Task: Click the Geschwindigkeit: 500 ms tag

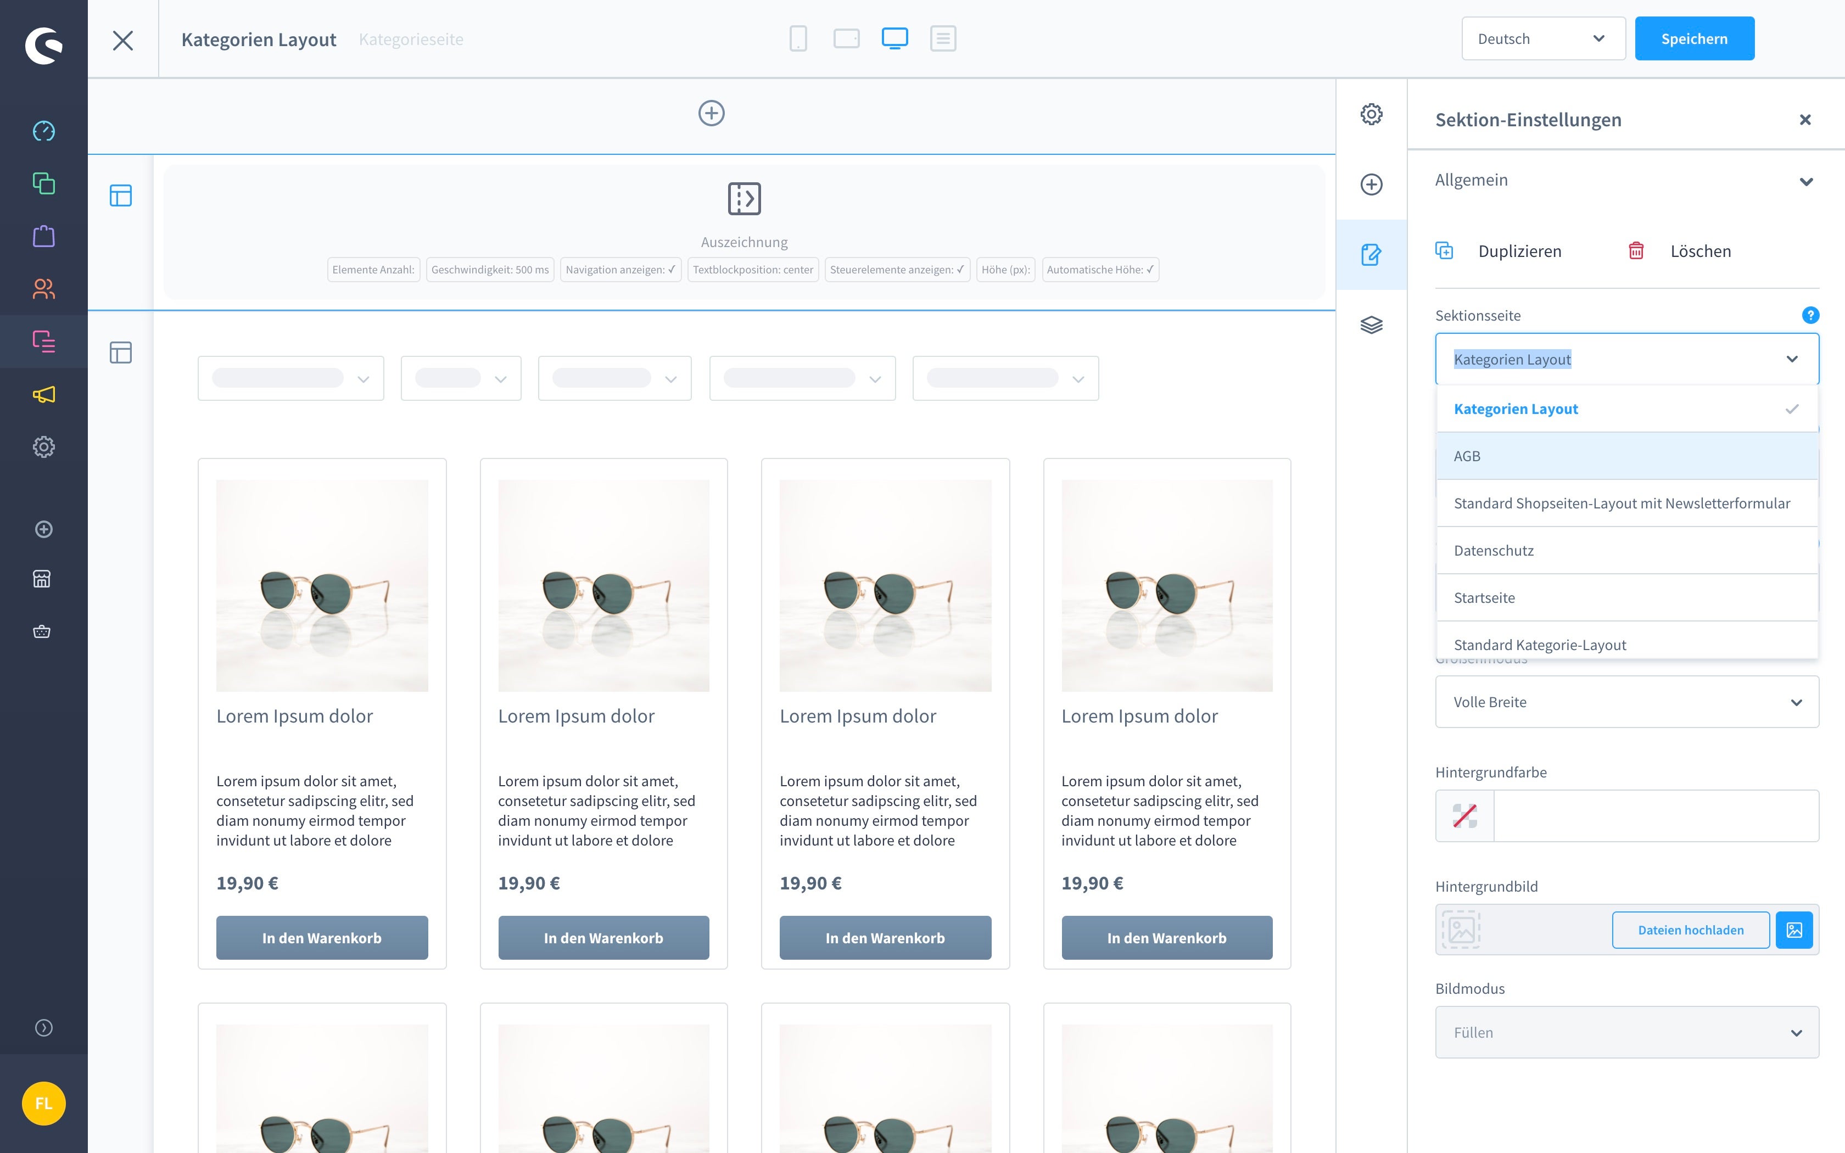Action: tap(490, 270)
